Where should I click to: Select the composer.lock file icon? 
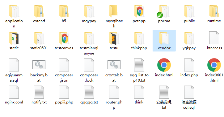coord(89,65)
